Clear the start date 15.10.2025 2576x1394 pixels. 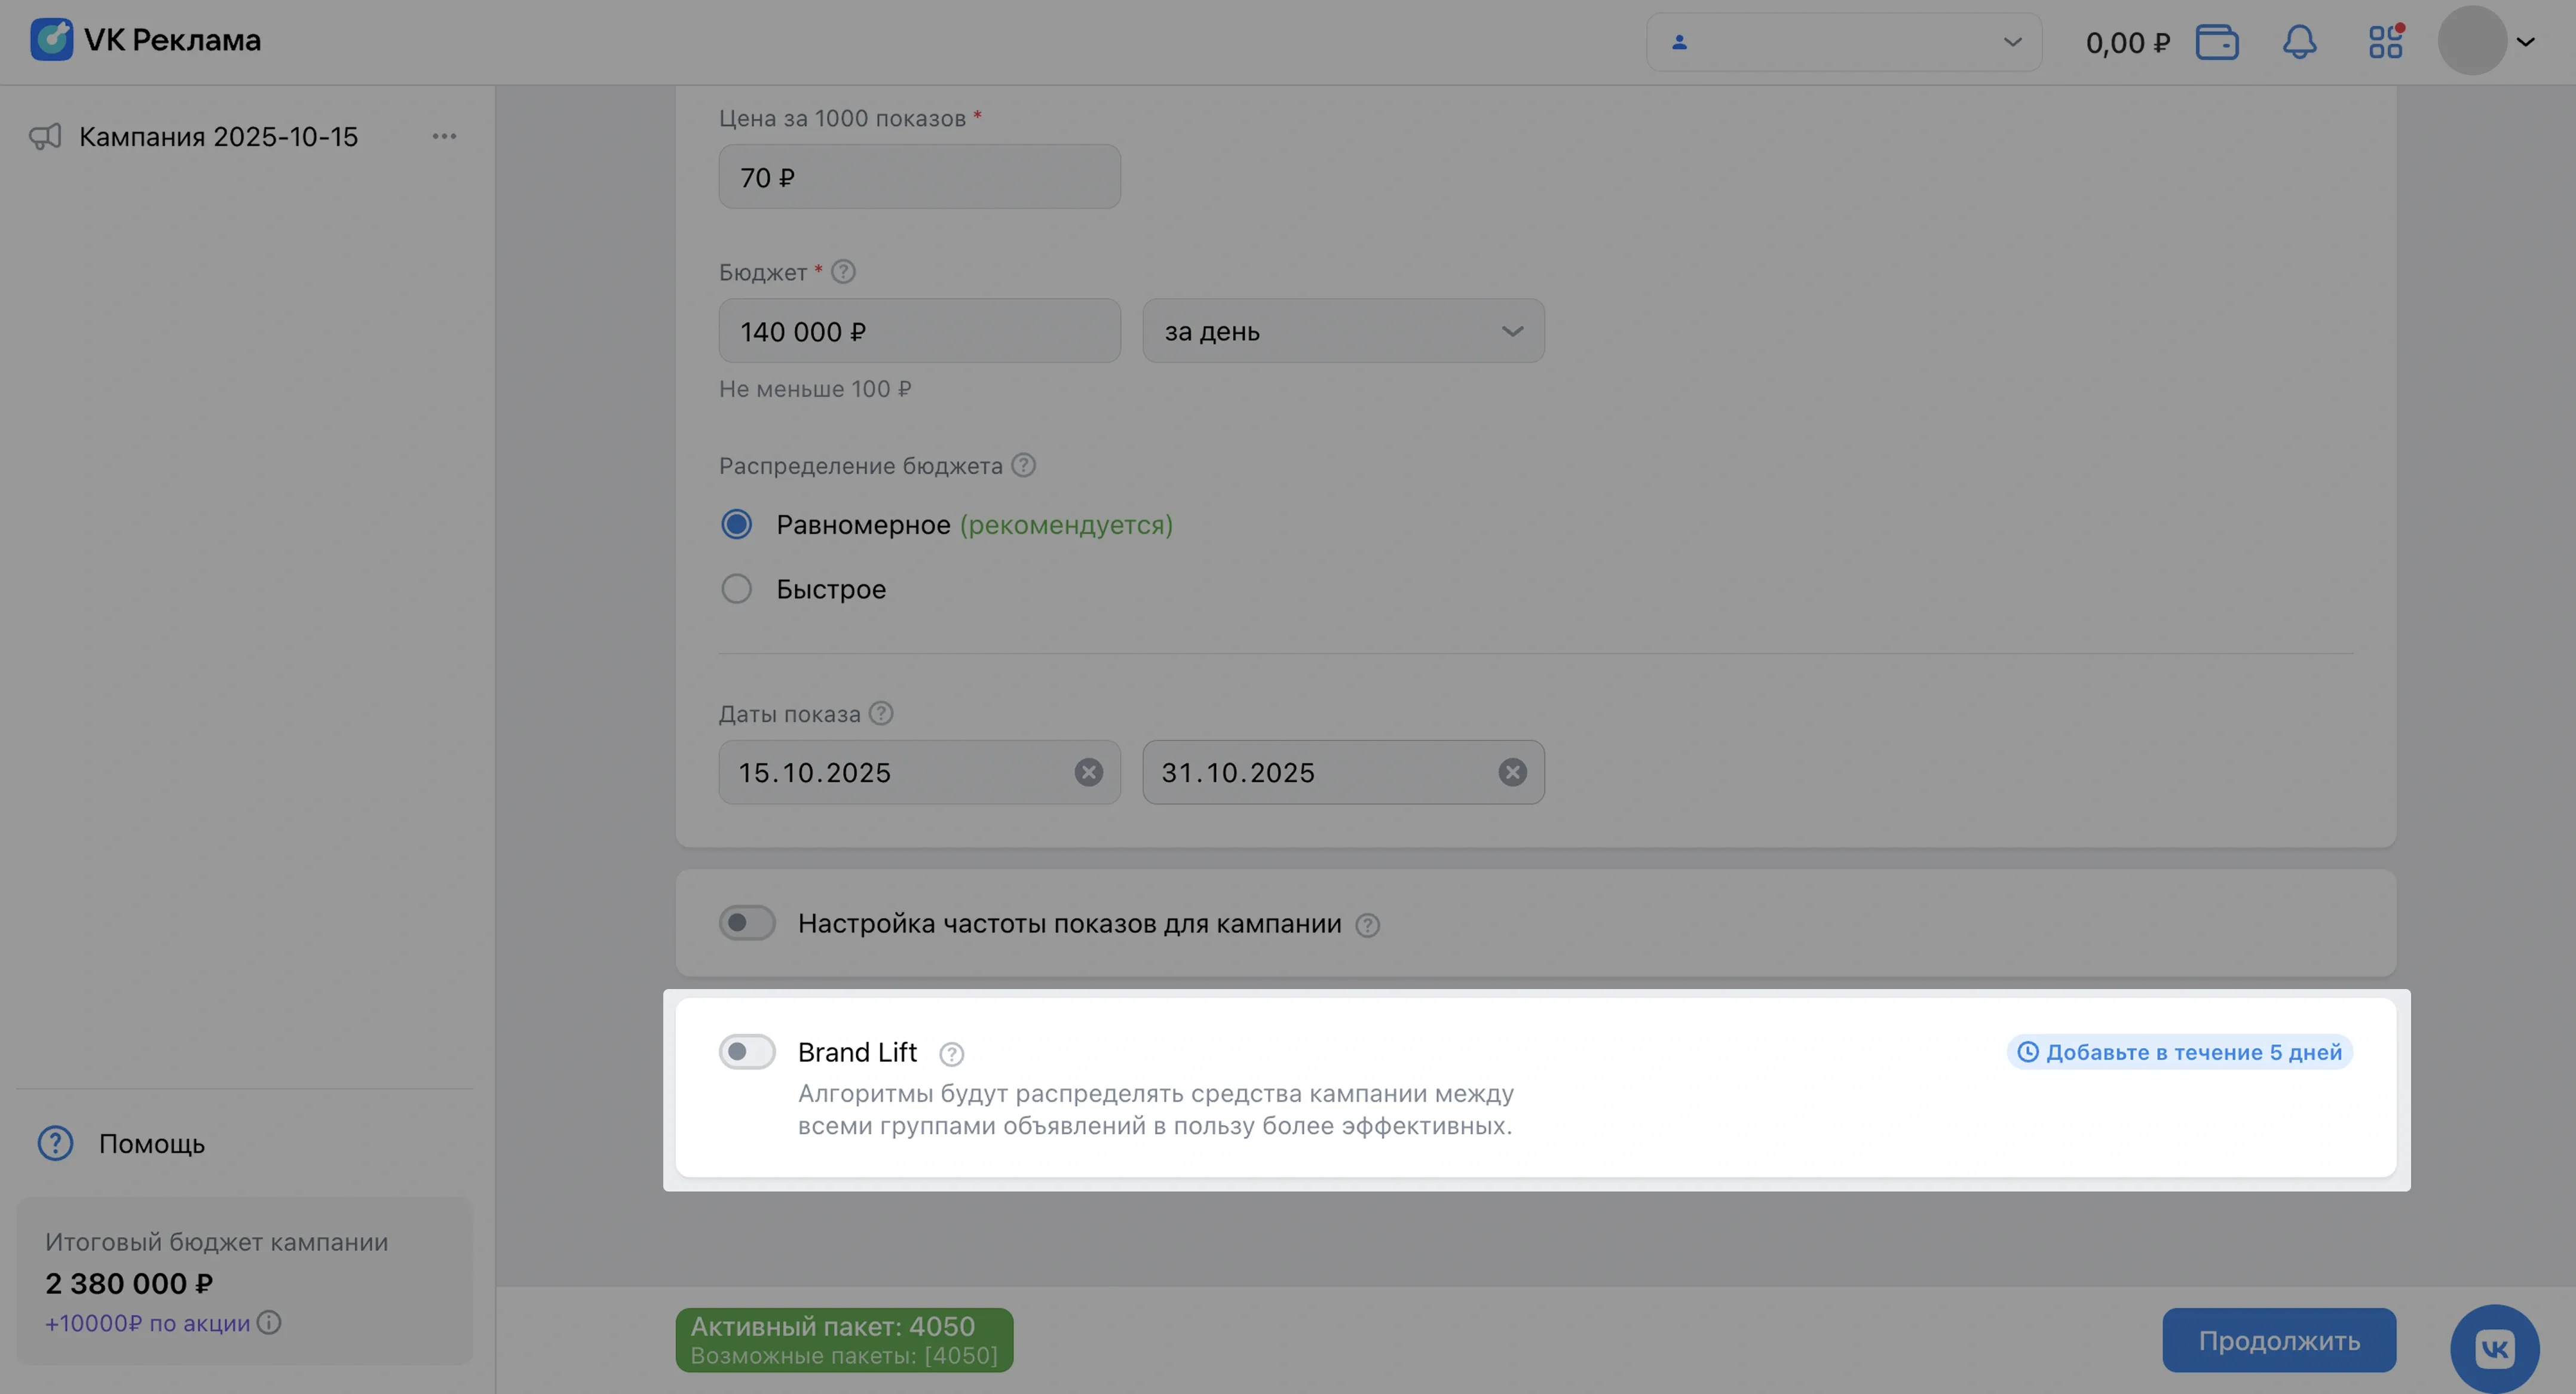click(1088, 772)
